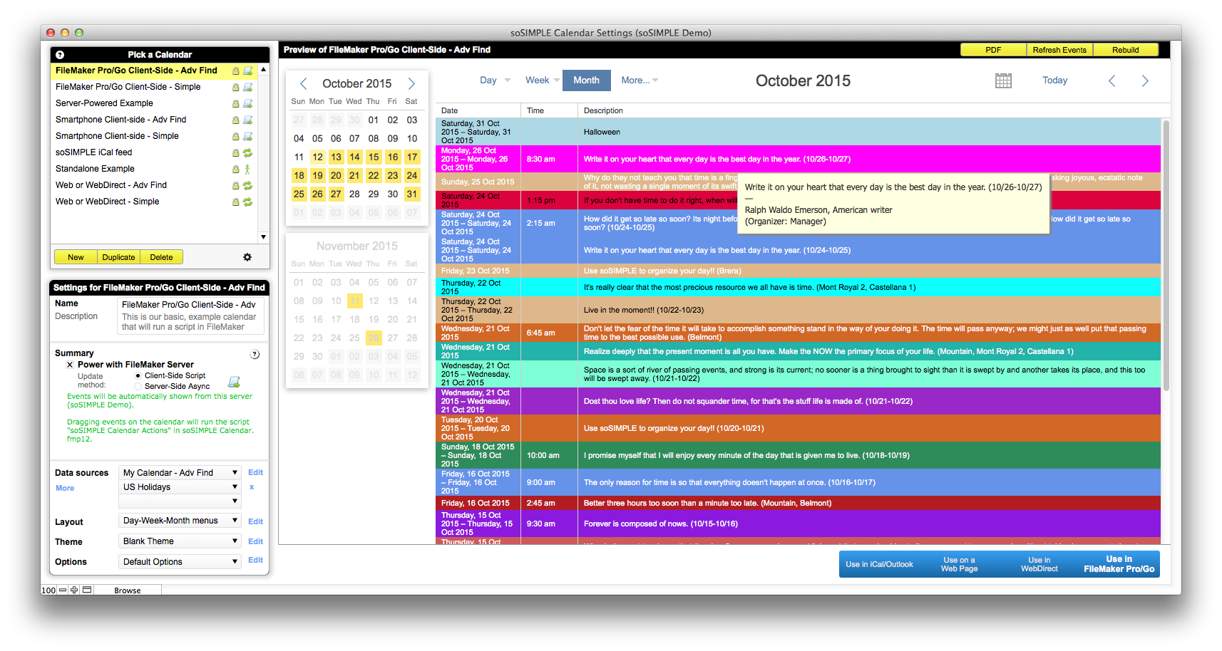Open Summary help question mark

point(255,354)
